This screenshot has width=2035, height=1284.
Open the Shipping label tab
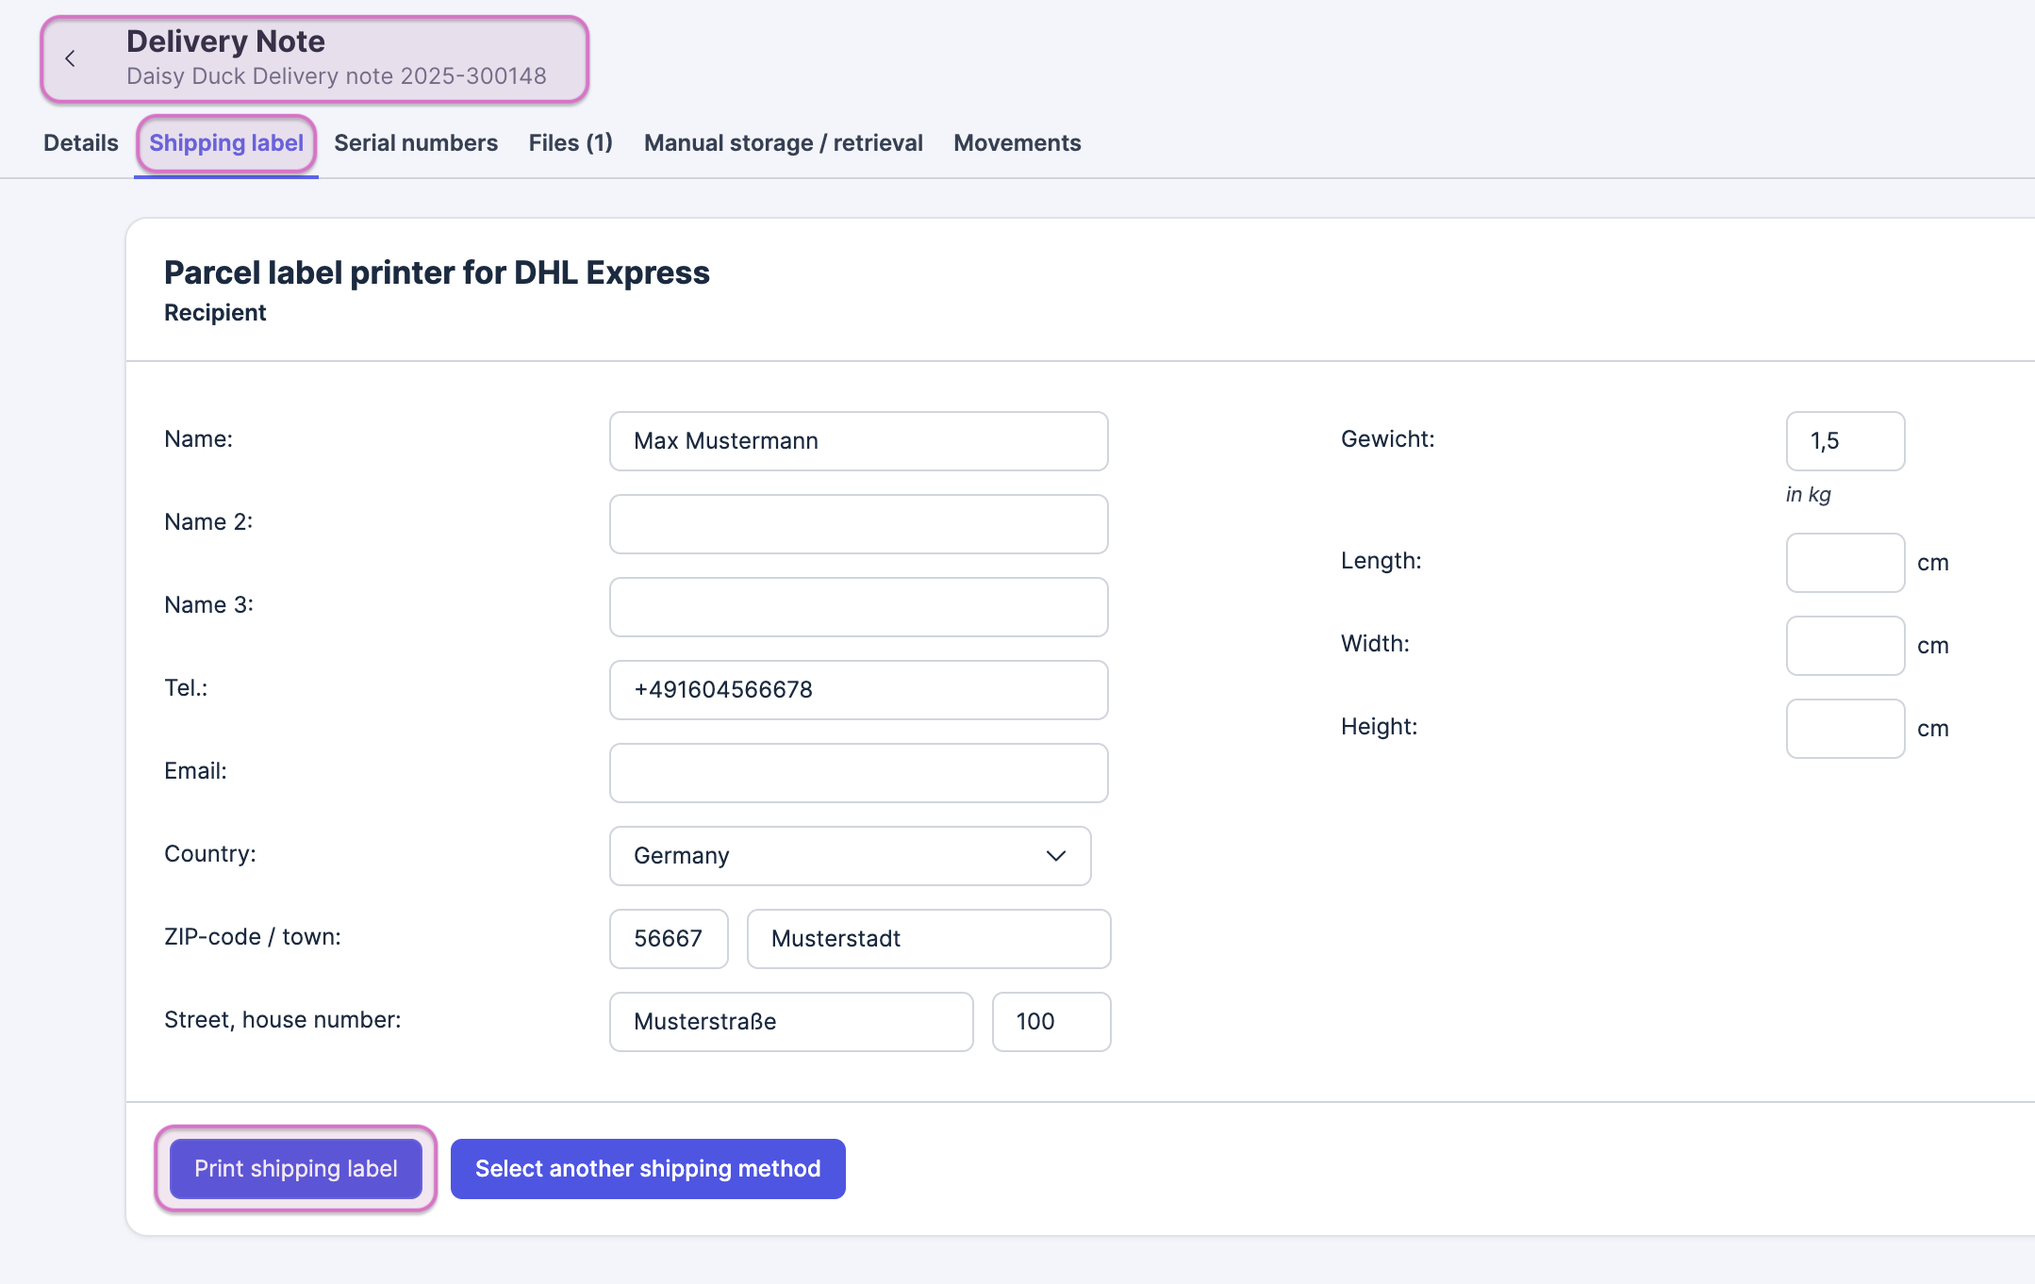click(x=226, y=143)
